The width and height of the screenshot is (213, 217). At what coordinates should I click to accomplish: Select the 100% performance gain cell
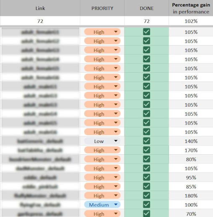[191, 205]
